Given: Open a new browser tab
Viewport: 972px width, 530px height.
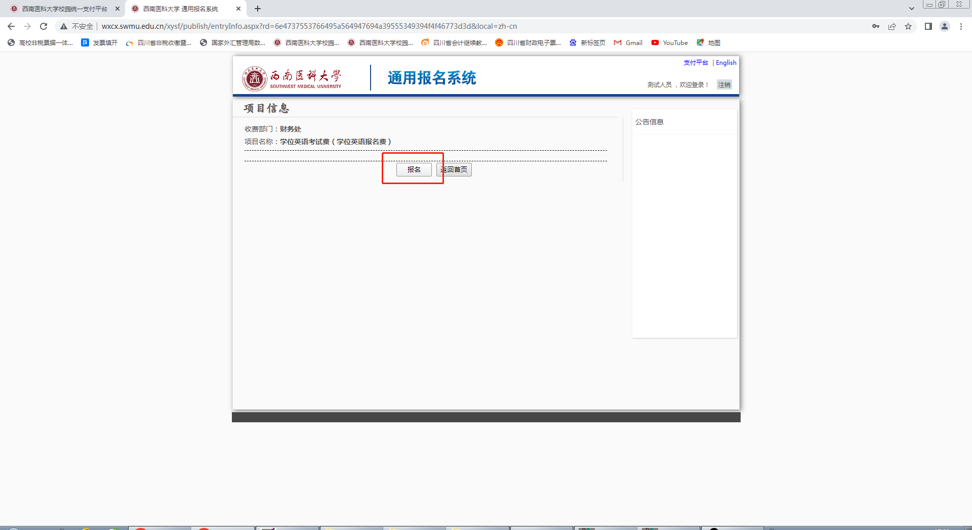Looking at the screenshot, I should pyautogui.click(x=258, y=9).
